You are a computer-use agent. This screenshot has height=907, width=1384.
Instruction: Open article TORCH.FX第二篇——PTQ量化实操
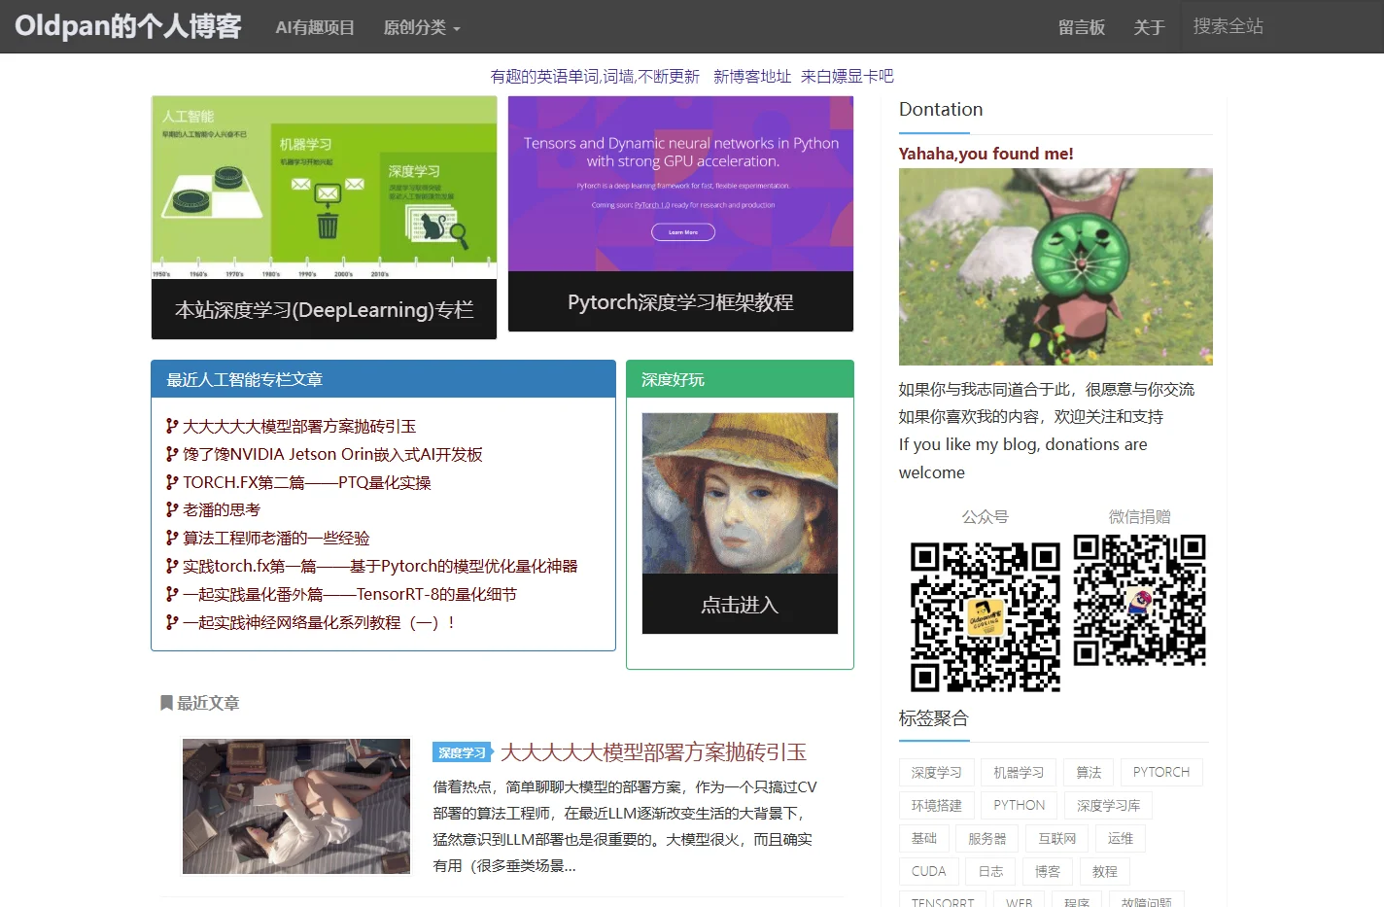point(307,482)
